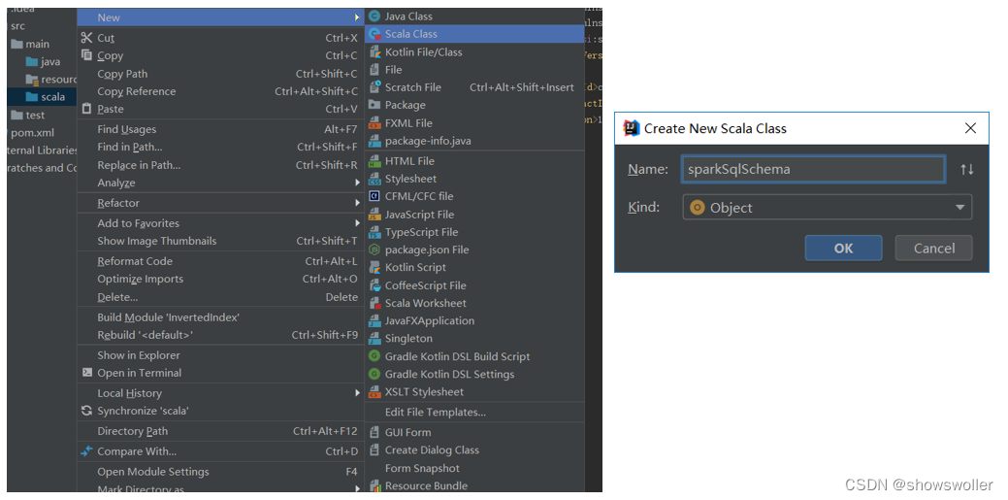This screenshot has width=1008, height=500.
Task: Click the Singleton icon
Action: (374, 339)
